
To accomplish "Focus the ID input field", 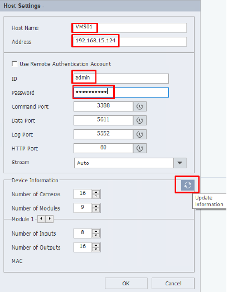I will (x=121, y=79).
